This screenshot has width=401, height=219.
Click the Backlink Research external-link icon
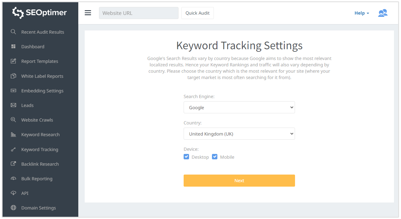point(13,164)
